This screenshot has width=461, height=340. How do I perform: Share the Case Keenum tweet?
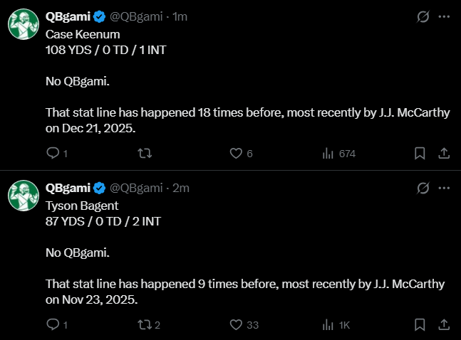(x=444, y=153)
